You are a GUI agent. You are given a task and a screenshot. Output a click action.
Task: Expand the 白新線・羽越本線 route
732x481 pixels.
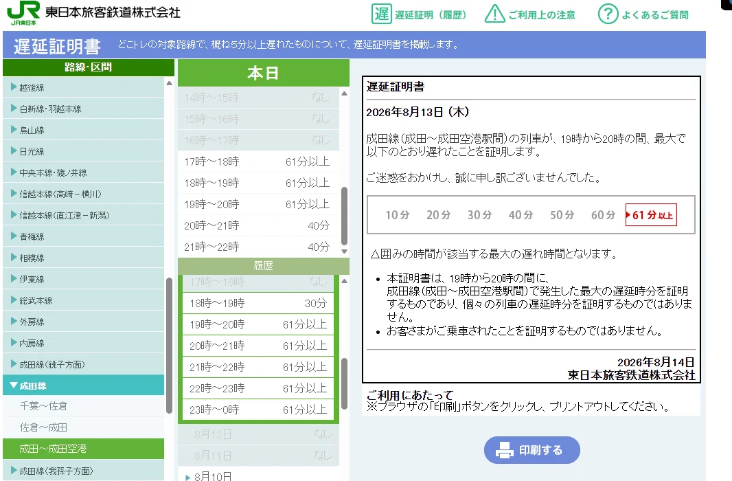tap(84, 109)
